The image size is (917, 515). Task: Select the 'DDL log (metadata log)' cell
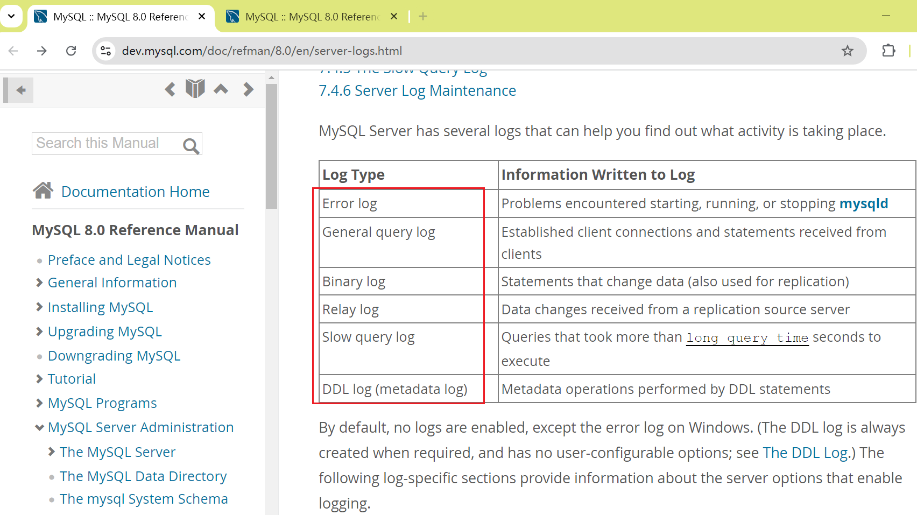point(408,389)
